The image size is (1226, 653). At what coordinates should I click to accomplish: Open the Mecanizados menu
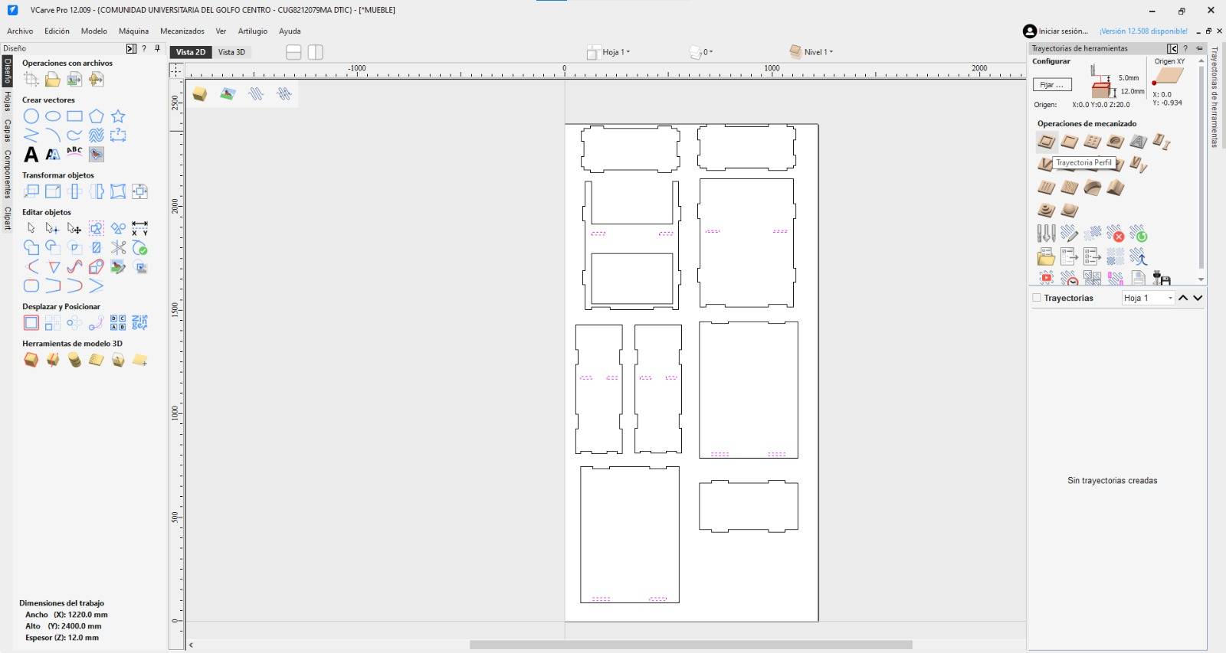[182, 31]
